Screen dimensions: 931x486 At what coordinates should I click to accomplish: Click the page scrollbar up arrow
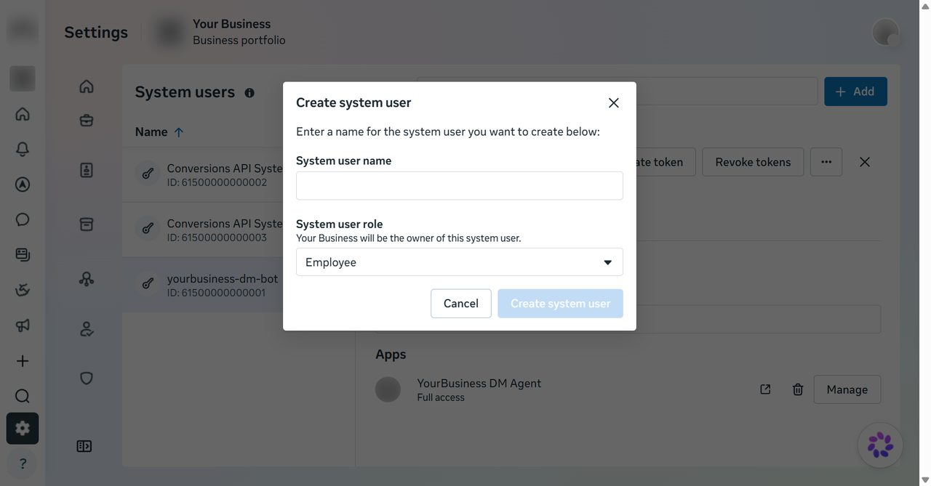point(925,6)
